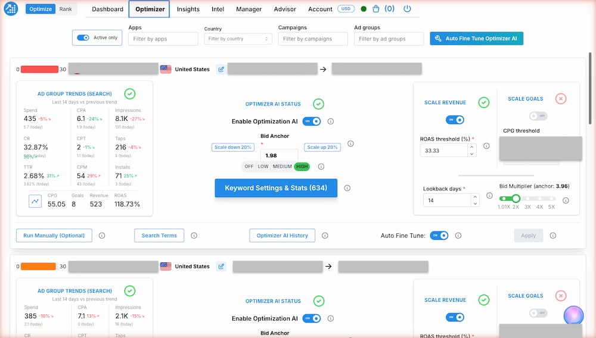Screen dimensions: 596x338
Task: Select the Optimizer tab
Action: pos(150,9)
